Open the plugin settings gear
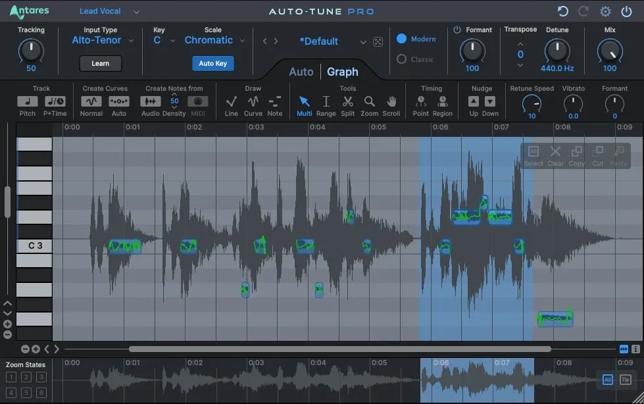The height and width of the screenshot is (404, 644). click(x=605, y=11)
